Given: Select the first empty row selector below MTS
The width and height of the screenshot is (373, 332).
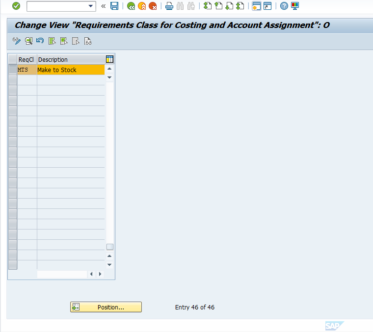Looking at the screenshot, I should 13,80.
